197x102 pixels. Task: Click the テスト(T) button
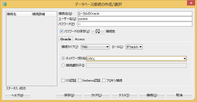coord(124,95)
